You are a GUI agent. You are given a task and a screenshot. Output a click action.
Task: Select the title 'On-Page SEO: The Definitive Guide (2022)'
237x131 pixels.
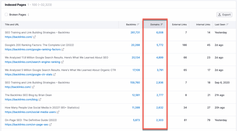(31, 120)
